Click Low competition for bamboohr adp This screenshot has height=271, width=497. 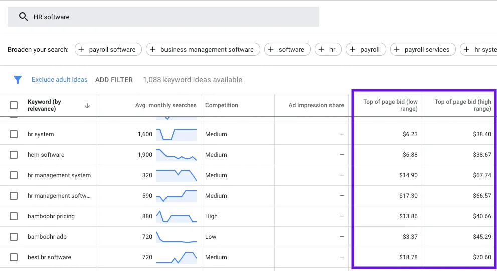[x=211, y=237]
